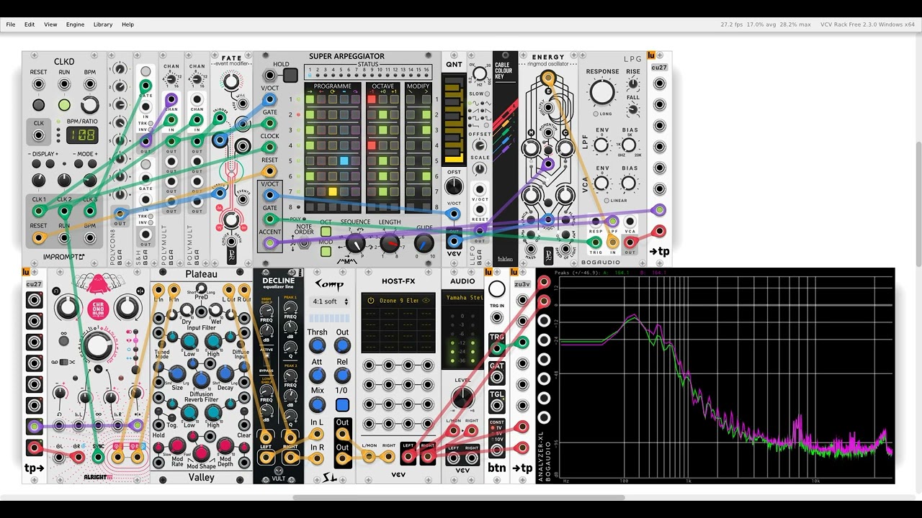Open the Library menu
922x518 pixels.
click(x=103, y=24)
